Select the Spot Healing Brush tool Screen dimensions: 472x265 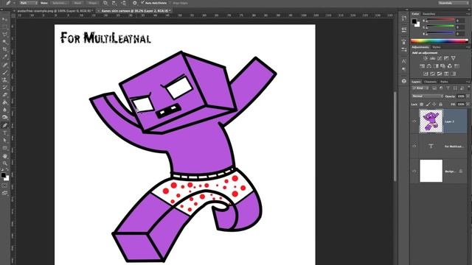[x=4, y=65]
